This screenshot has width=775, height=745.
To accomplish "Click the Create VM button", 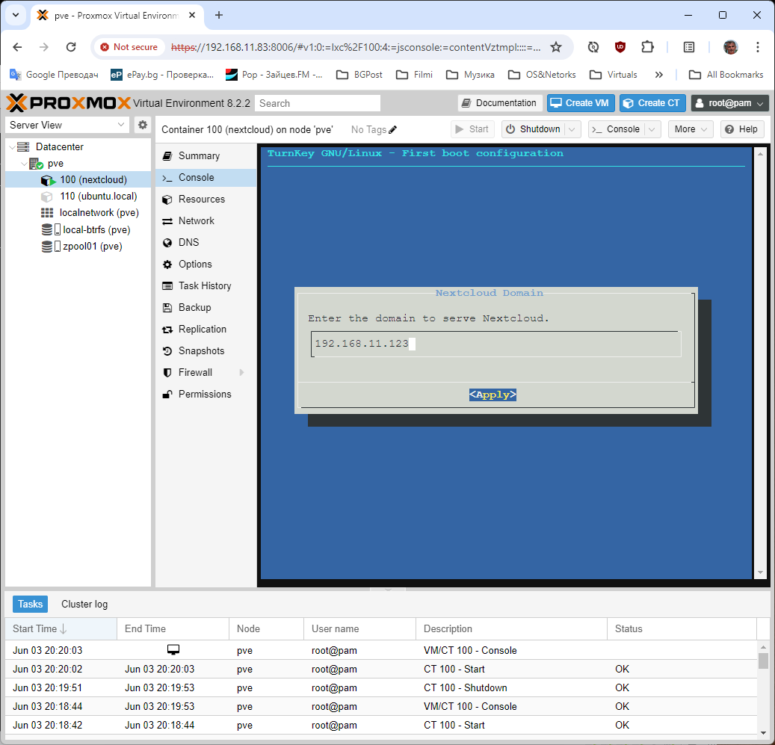I will point(580,103).
